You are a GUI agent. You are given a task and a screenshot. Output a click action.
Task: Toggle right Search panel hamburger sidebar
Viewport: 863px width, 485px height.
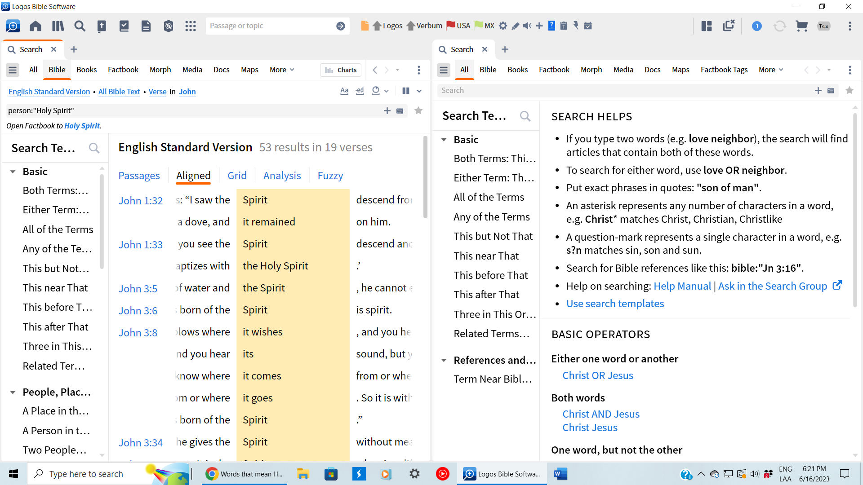444,70
